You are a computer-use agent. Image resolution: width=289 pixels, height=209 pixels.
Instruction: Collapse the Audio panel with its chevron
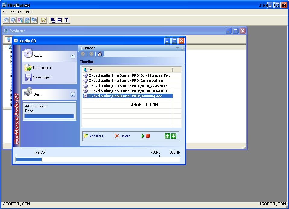tap(73, 56)
